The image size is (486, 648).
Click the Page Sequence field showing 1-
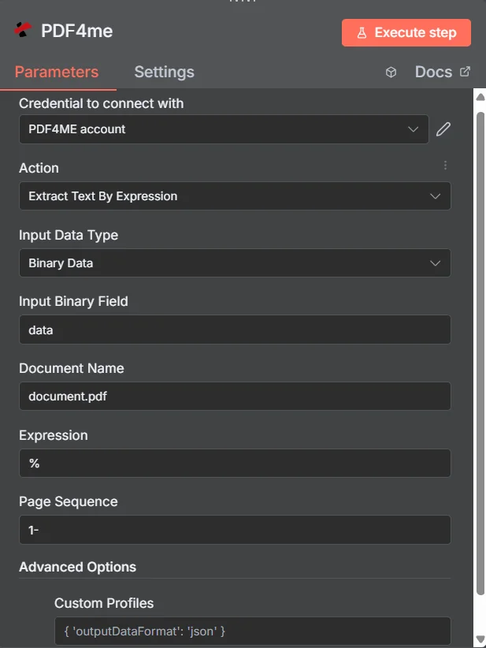[235, 530]
